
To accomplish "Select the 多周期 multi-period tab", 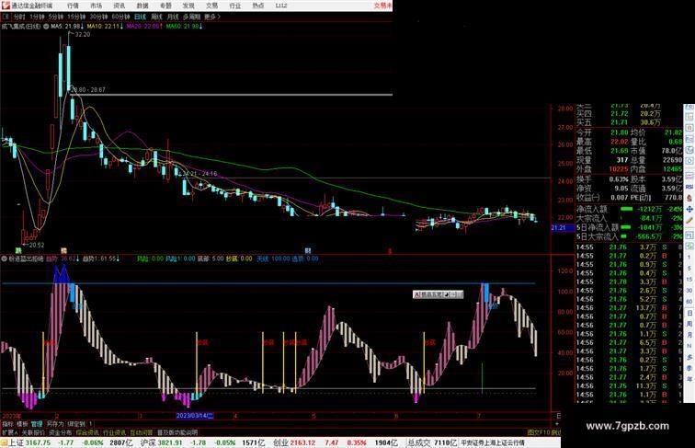I will click(x=191, y=17).
